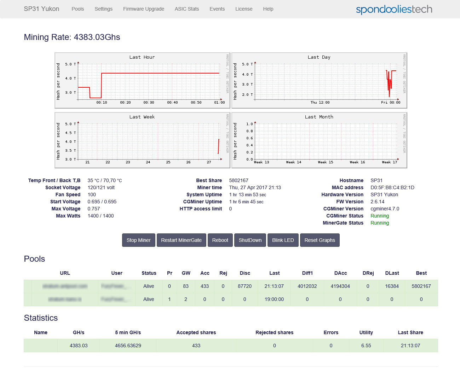Click Socket Voltage value 120/121 volt
460x389 pixels.
click(x=101, y=187)
